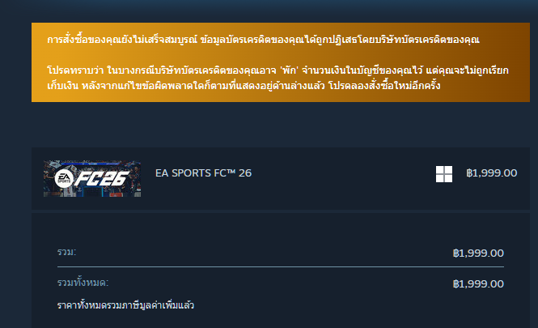Viewport: 538px width, 328px height.
Task: Click the VAT-included note ราคาทั้งหมดรวมภาษีมูลค่าเพิ่มแล้ว
Action: 125,305
